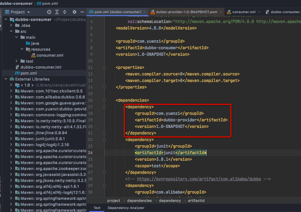
Task: Open Project panel settings gear
Action: tap(75, 12)
